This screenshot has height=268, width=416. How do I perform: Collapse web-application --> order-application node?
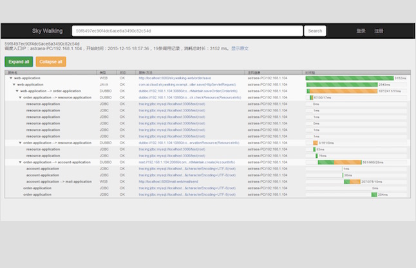click(17, 91)
